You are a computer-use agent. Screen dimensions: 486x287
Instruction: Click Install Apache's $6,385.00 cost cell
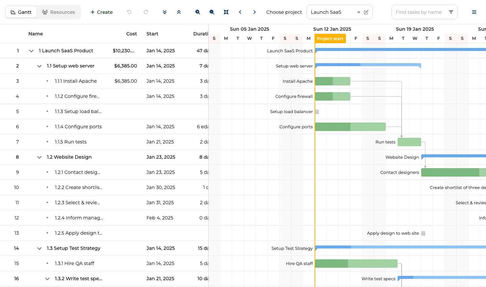coord(126,81)
